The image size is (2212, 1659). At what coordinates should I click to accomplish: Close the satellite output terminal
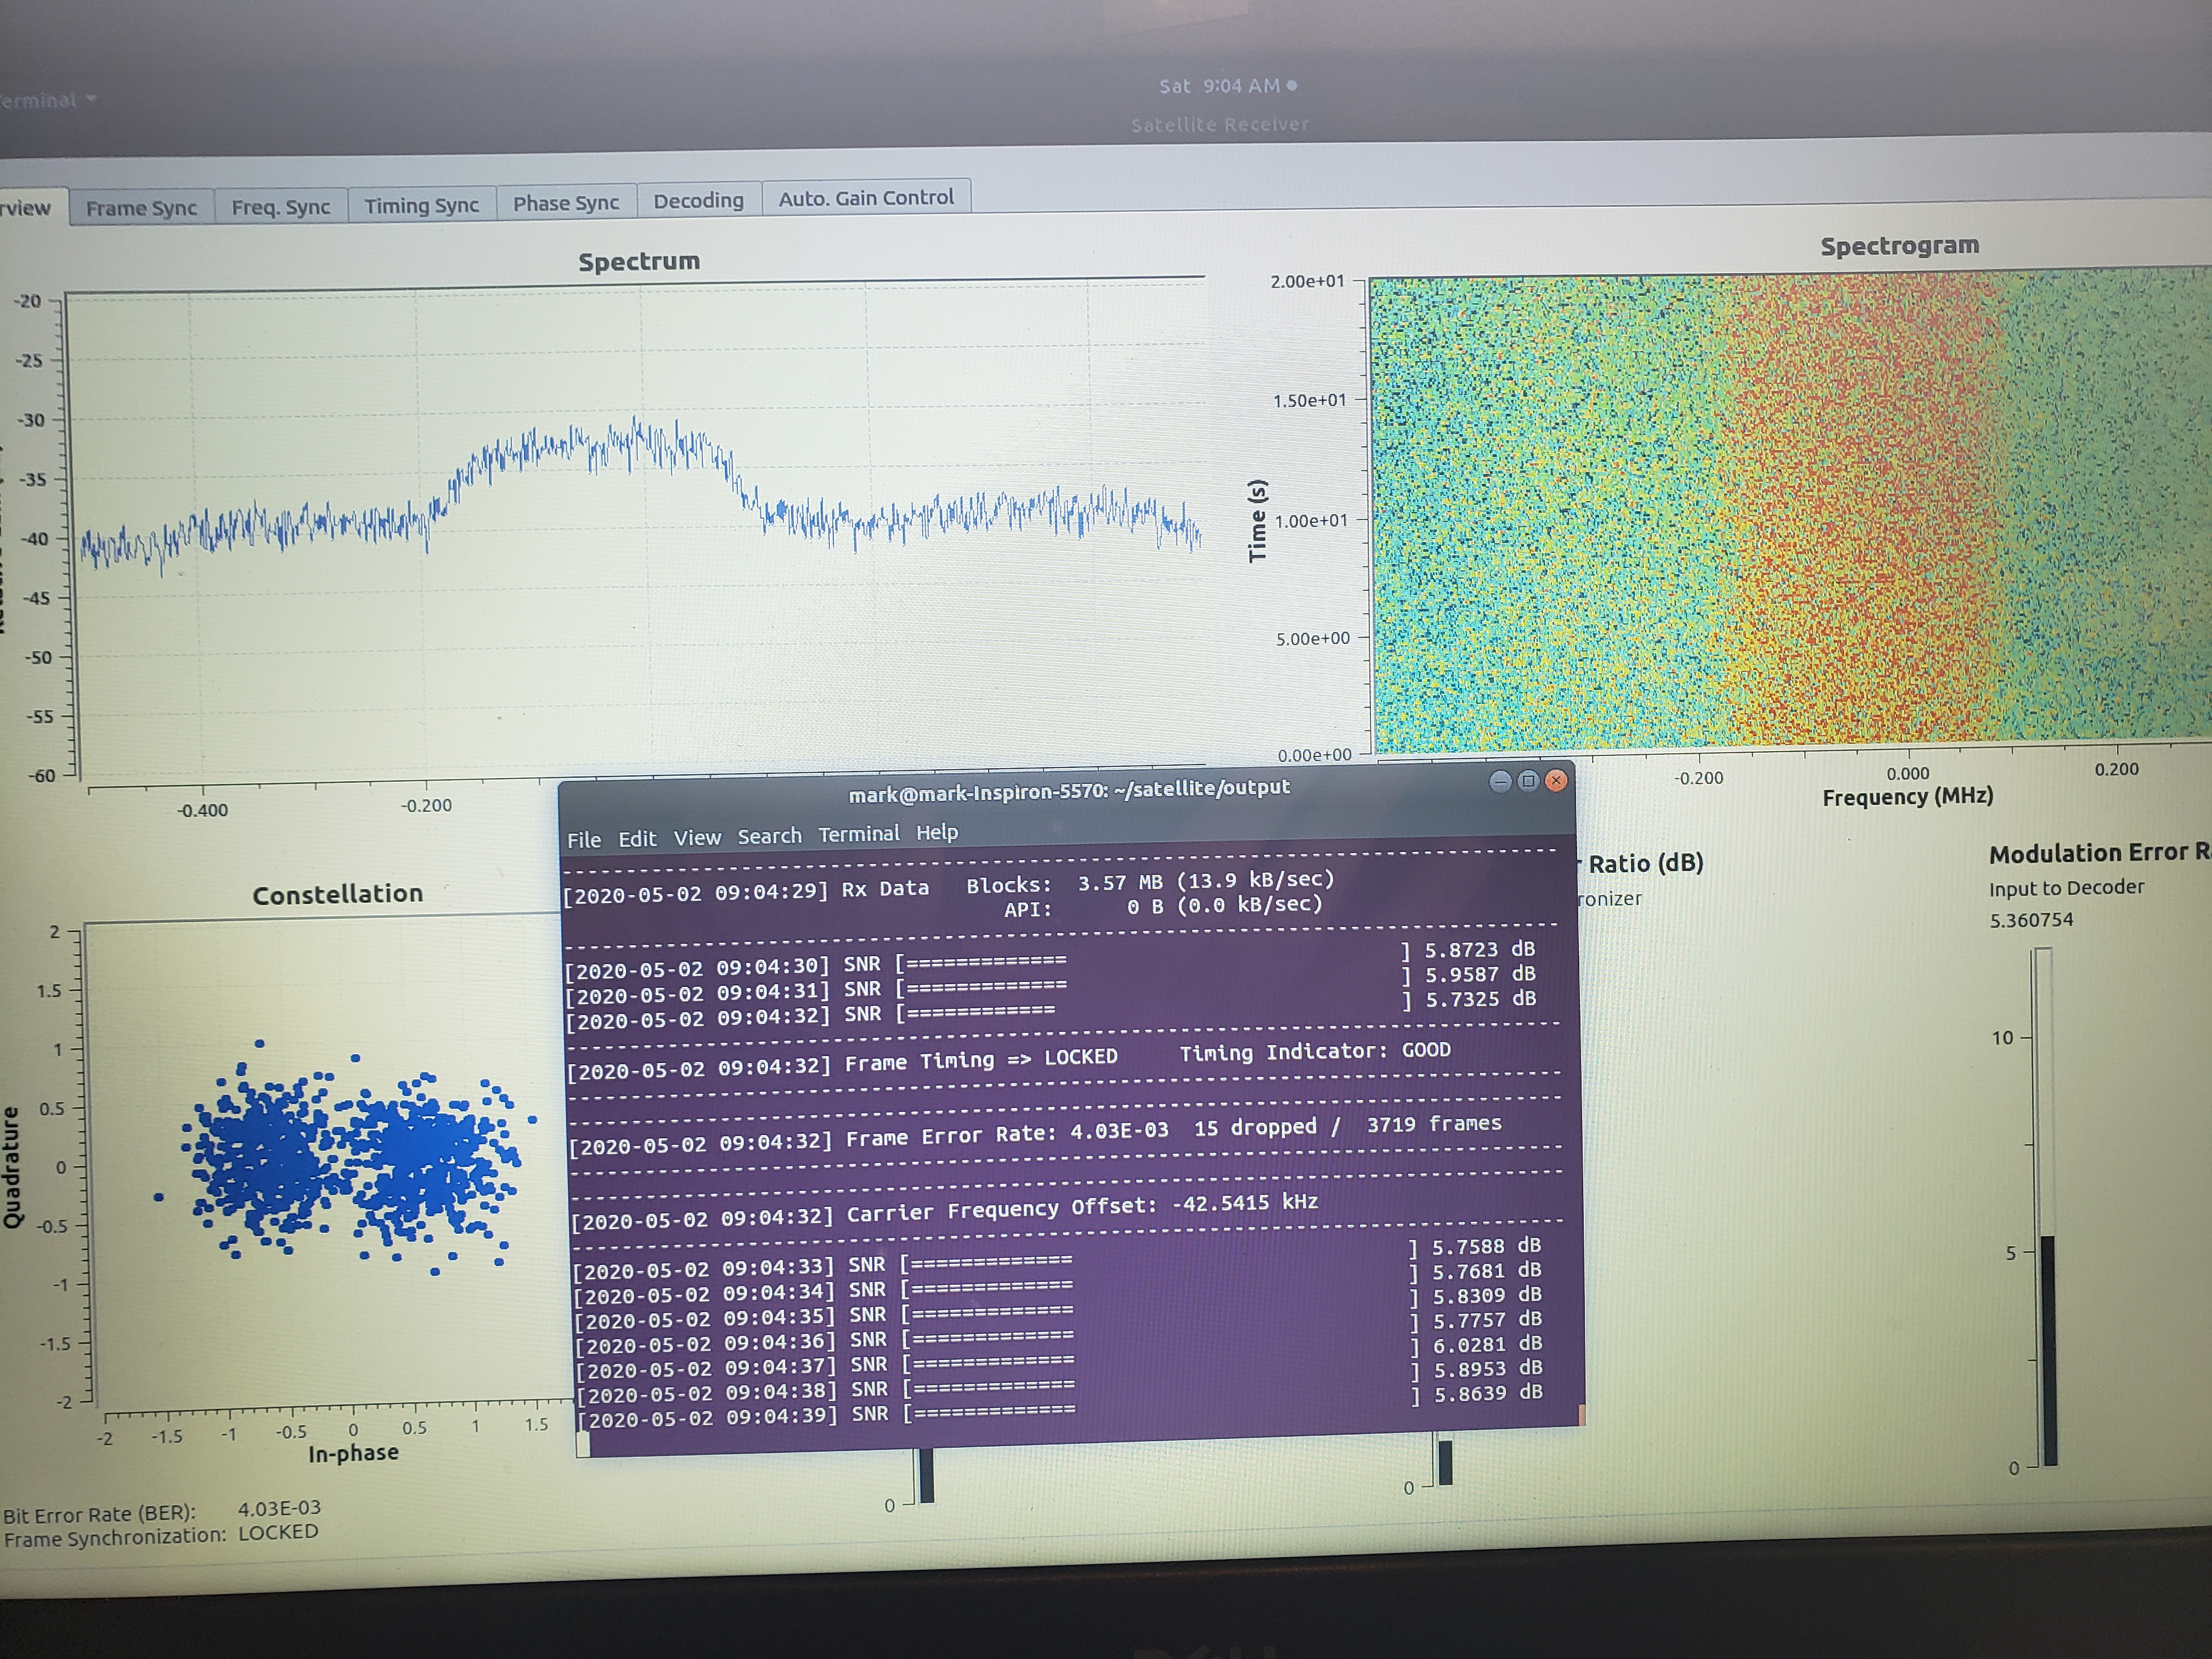pyautogui.click(x=1556, y=780)
